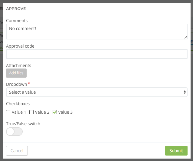
Task: Click the 'Dropdown' required field label
Action: (17, 84)
